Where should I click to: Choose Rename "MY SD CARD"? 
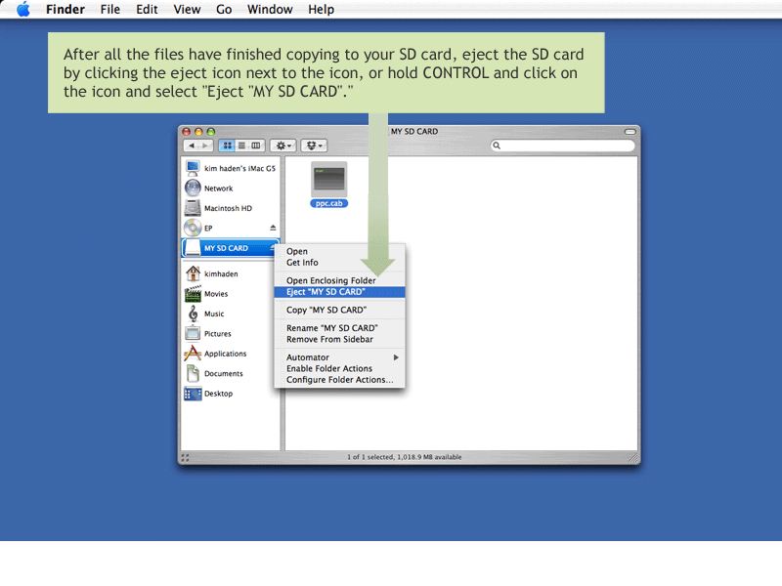339,328
